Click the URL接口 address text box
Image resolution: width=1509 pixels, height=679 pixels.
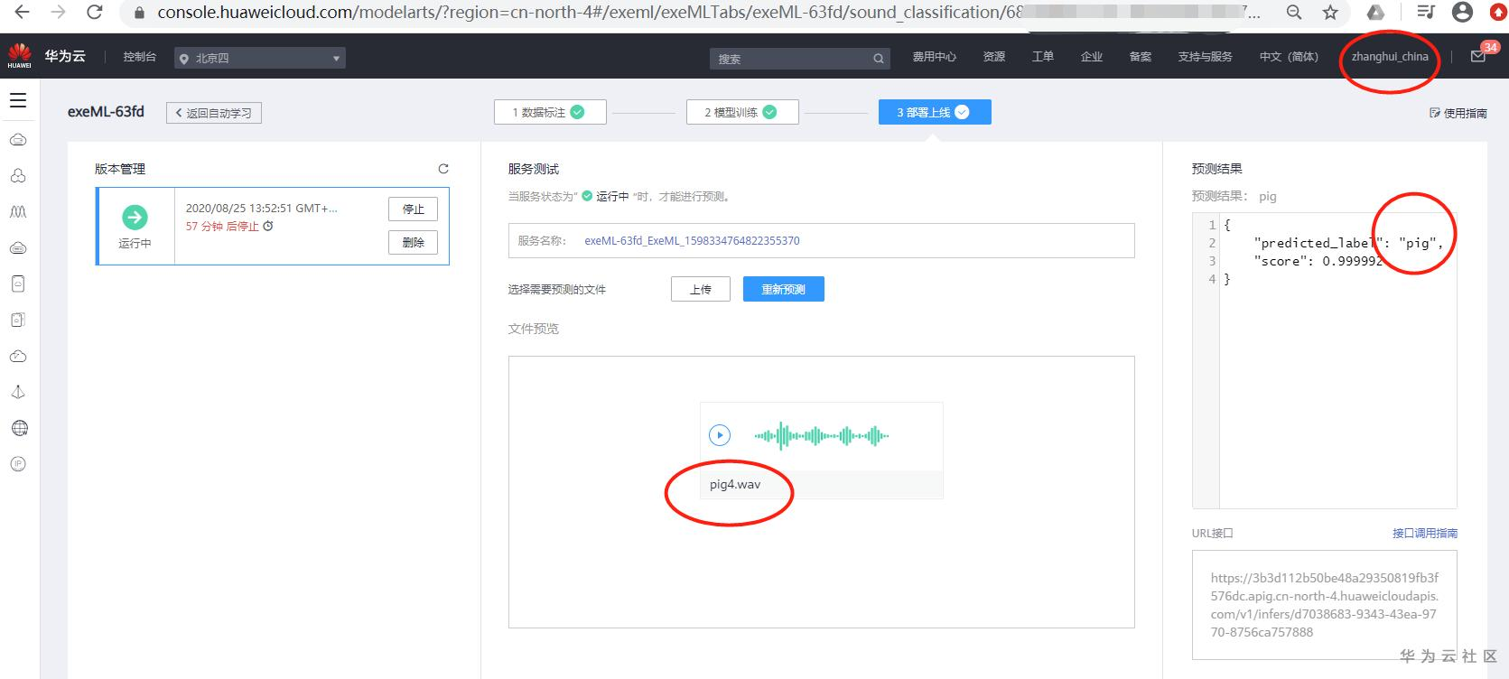(1325, 605)
